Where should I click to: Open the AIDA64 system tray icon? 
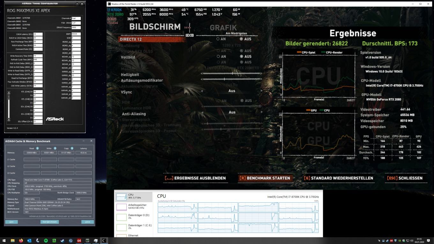click(x=392, y=240)
